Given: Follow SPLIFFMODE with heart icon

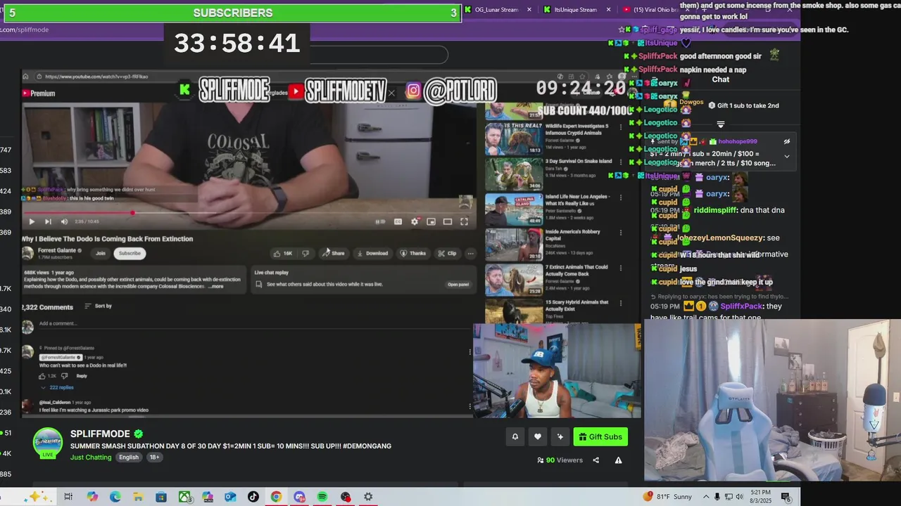Looking at the screenshot, I should [538, 437].
